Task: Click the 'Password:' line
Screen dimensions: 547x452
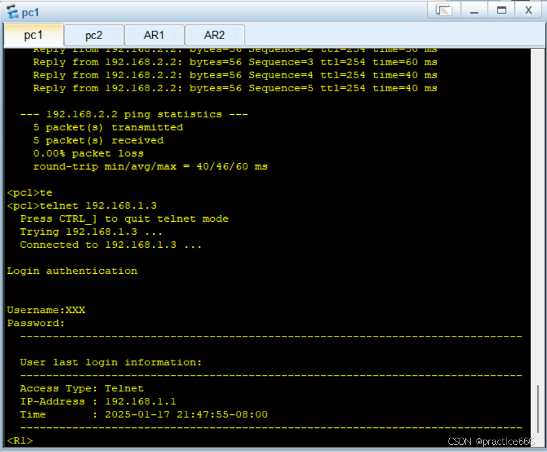Action: 36,323
